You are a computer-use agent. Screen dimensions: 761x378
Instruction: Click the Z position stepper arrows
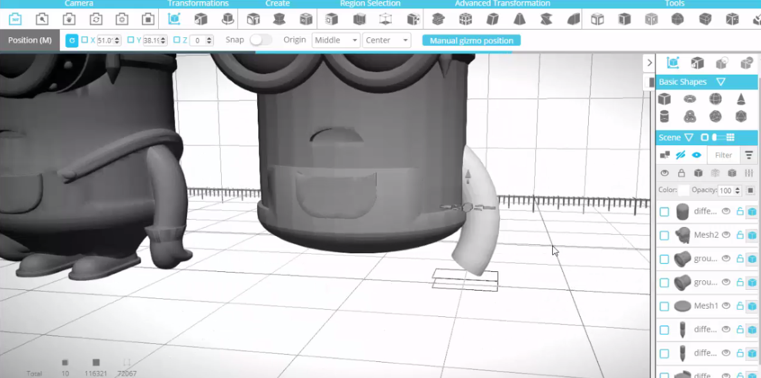(x=209, y=40)
